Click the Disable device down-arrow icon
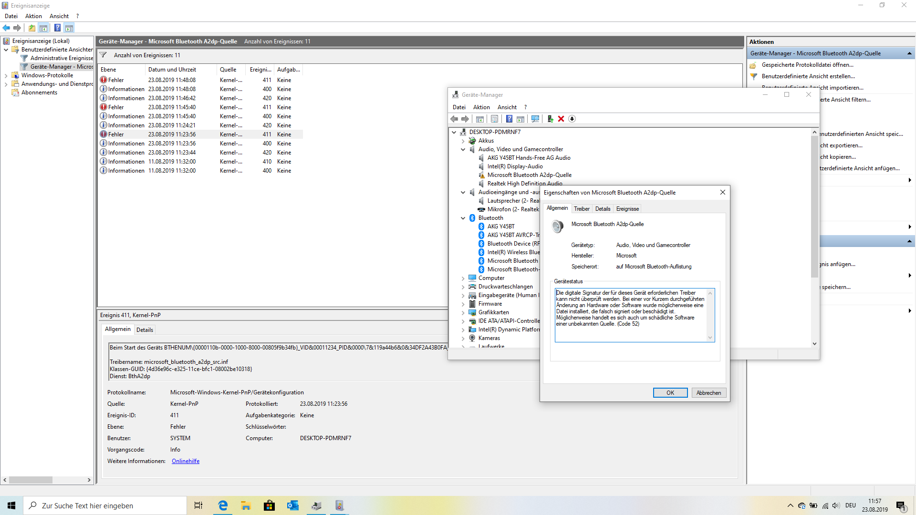Screen dimensions: 916x515 (x=572, y=119)
